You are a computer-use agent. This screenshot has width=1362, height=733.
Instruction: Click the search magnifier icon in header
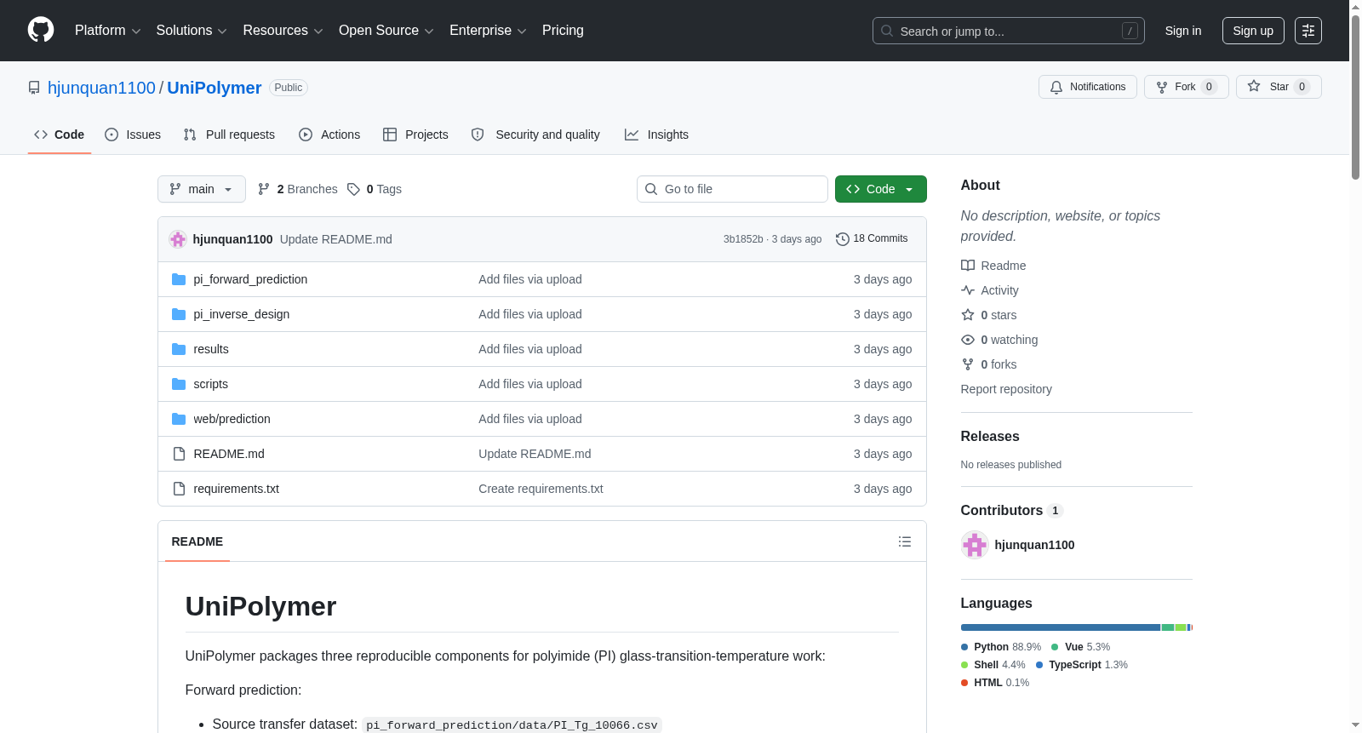point(887,31)
